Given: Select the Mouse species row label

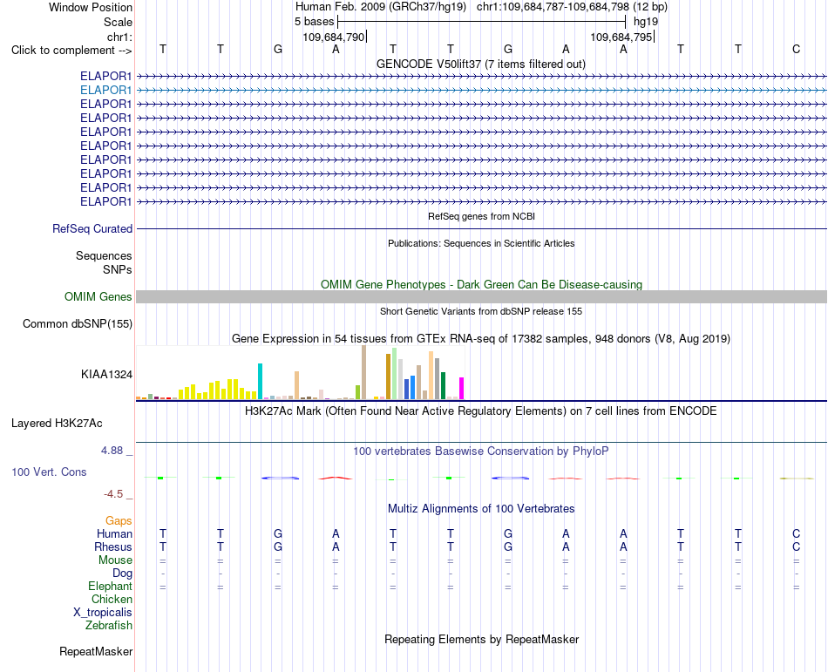Looking at the screenshot, I should [115, 560].
